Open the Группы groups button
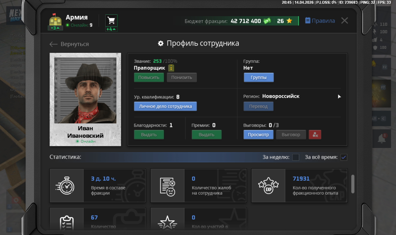The height and width of the screenshot is (235, 396). pyautogui.click(x=258, y=77)
